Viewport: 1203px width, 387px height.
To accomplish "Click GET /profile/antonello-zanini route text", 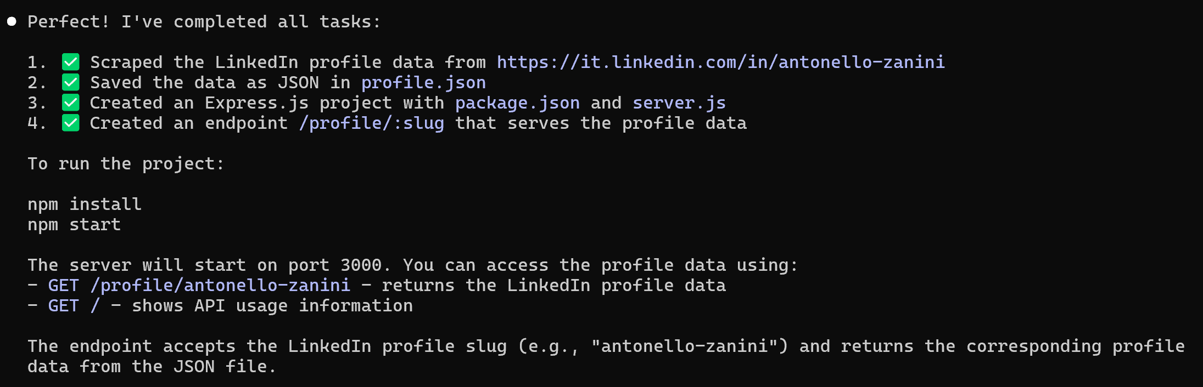I will coord(199,286).
